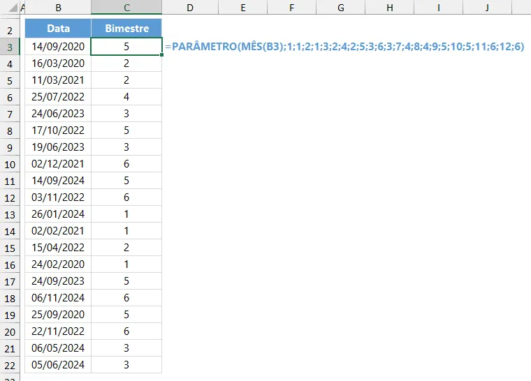Select column F header

coord(291,8)
